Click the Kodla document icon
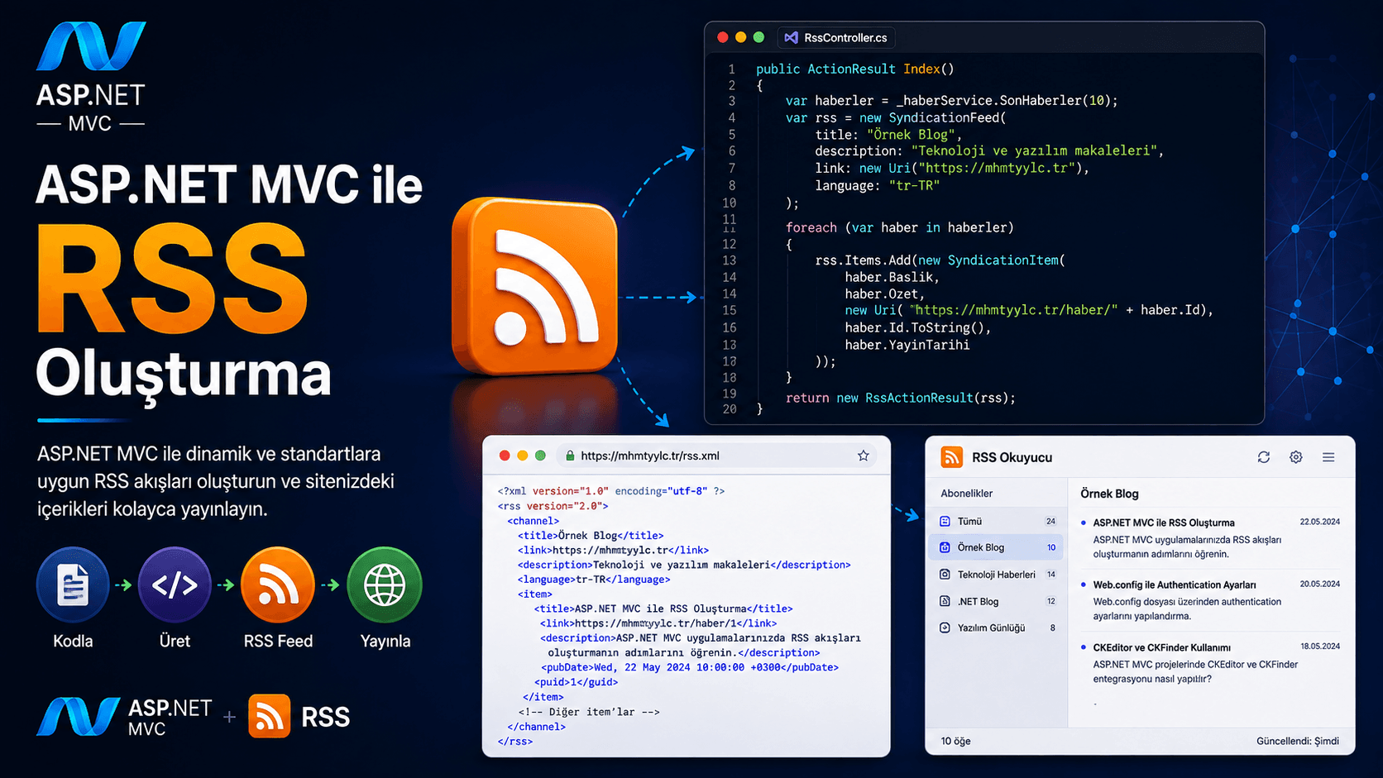 pyautogui.click(x=73, y=585)
